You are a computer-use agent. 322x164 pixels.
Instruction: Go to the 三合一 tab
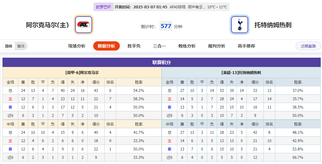tap(159, 46)
